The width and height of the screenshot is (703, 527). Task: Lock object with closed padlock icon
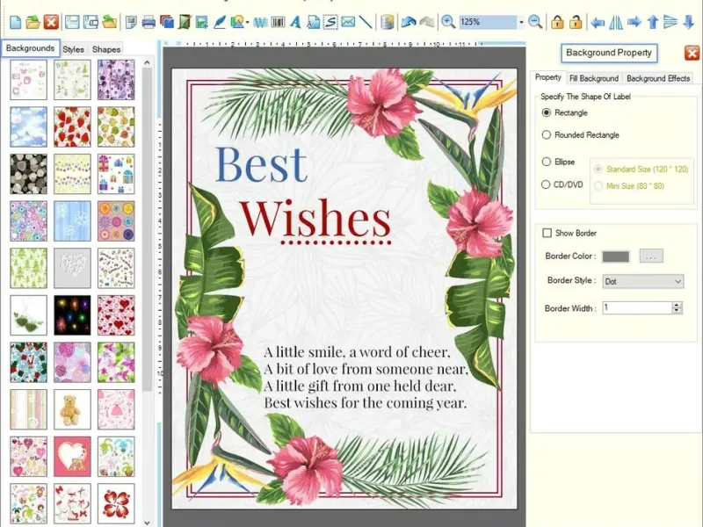557,21
